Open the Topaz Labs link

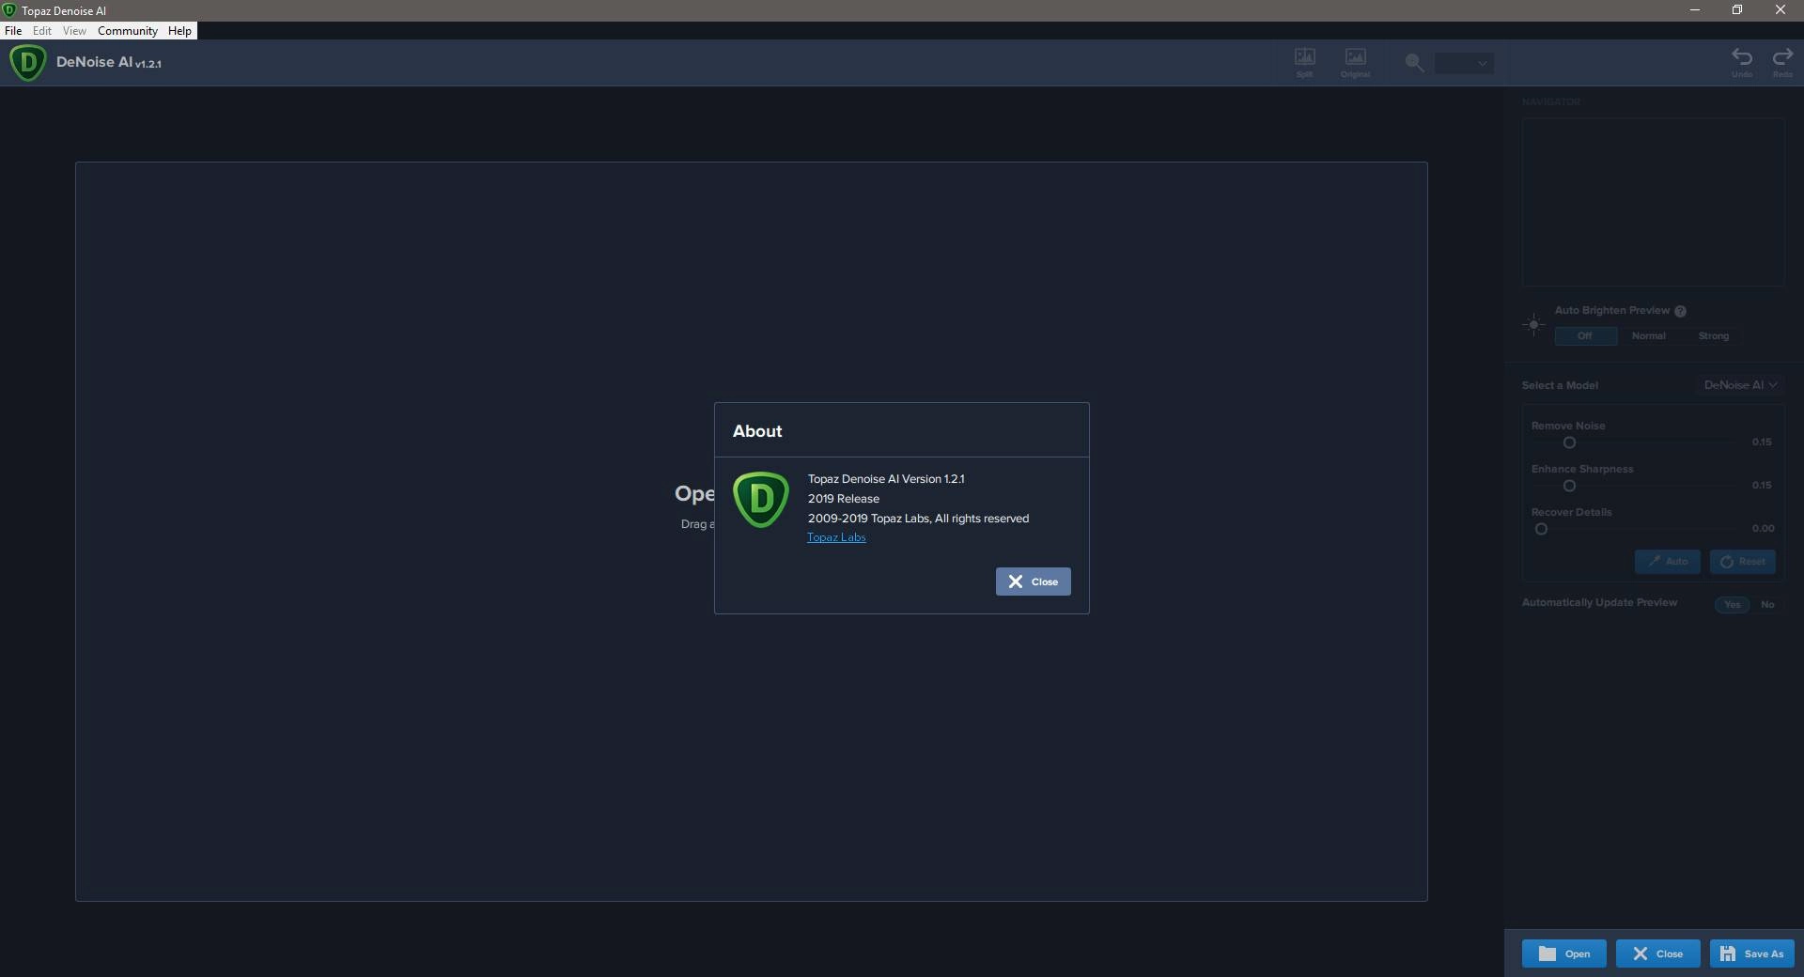pos(836,537)
